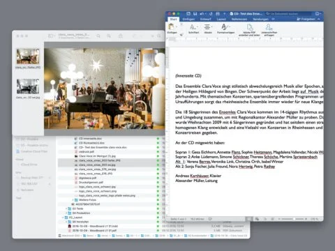Image resolution: width=335 pixels, height=251 pixels.
Task: Click the print icon in Word title bar
Action: 218,14
